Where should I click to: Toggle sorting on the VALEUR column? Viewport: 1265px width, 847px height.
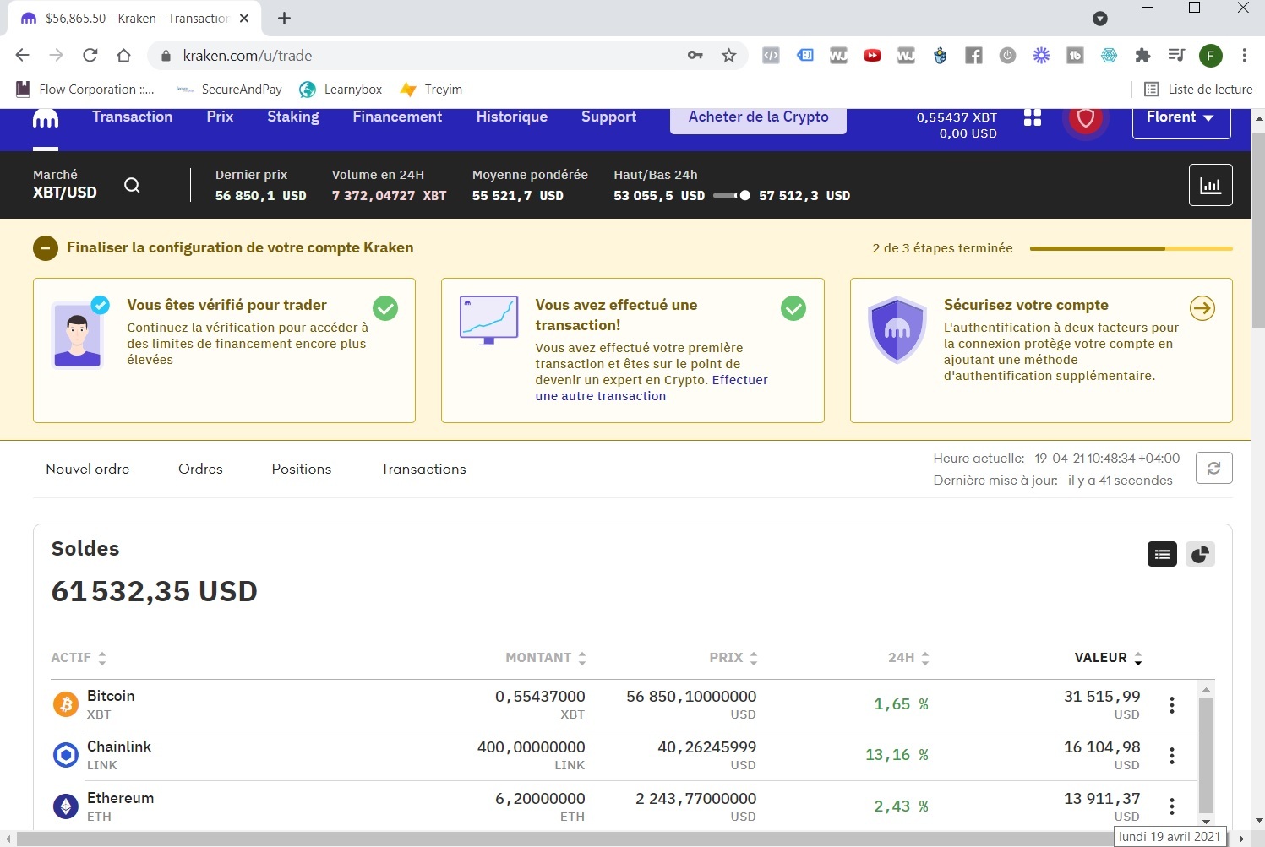coord(1138,657)
